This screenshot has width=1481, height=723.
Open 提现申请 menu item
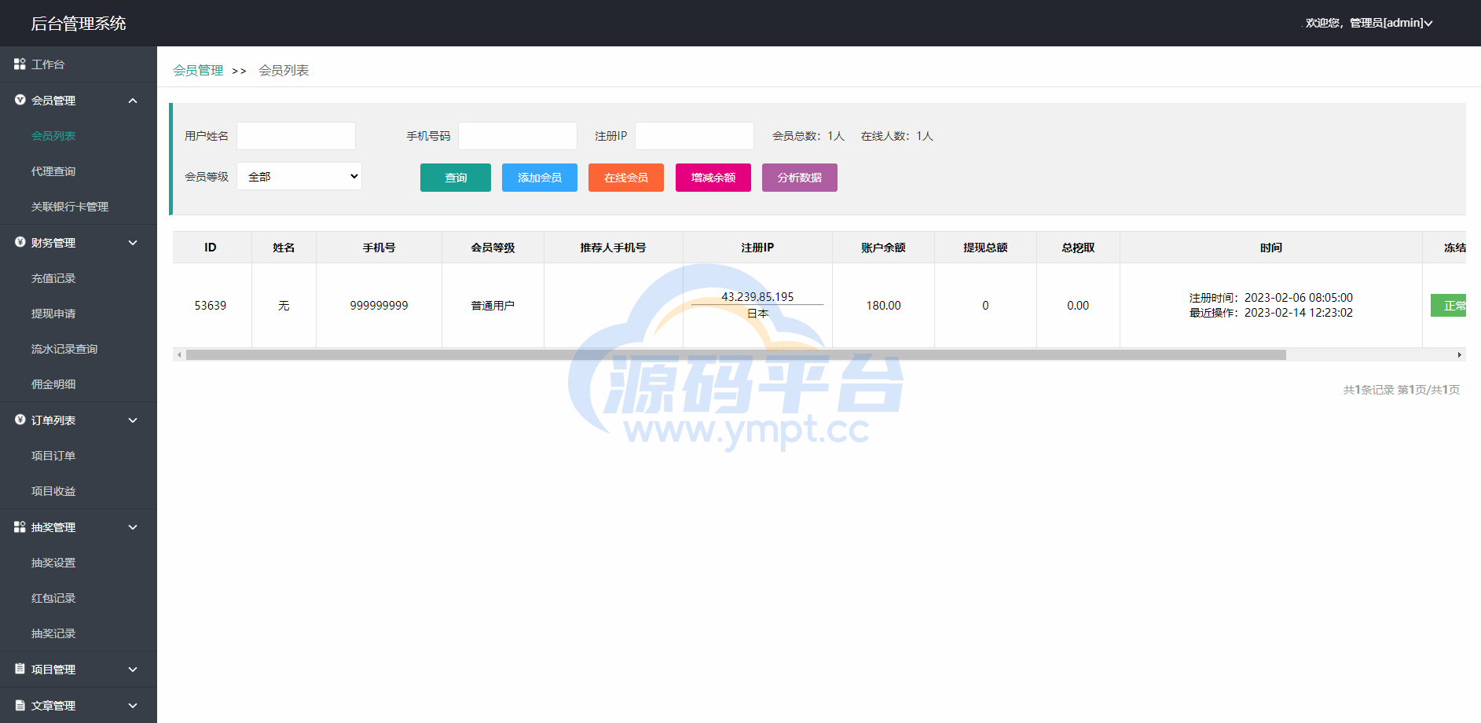click(79, 314)
